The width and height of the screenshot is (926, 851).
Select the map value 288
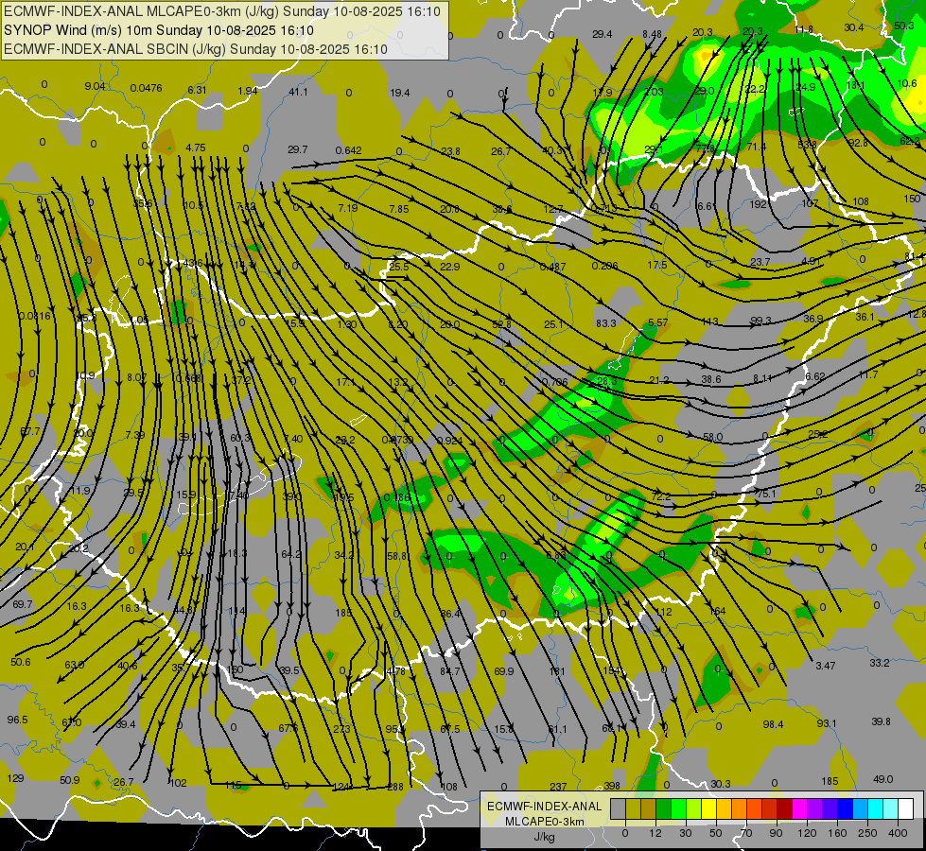395,786
